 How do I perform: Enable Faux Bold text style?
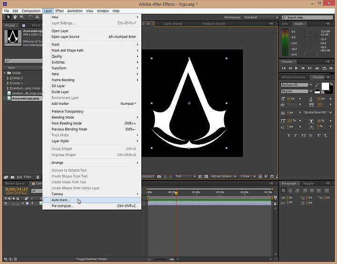tap(289, 135)
